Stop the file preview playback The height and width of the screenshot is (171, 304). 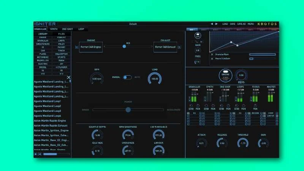coord(36,154)
